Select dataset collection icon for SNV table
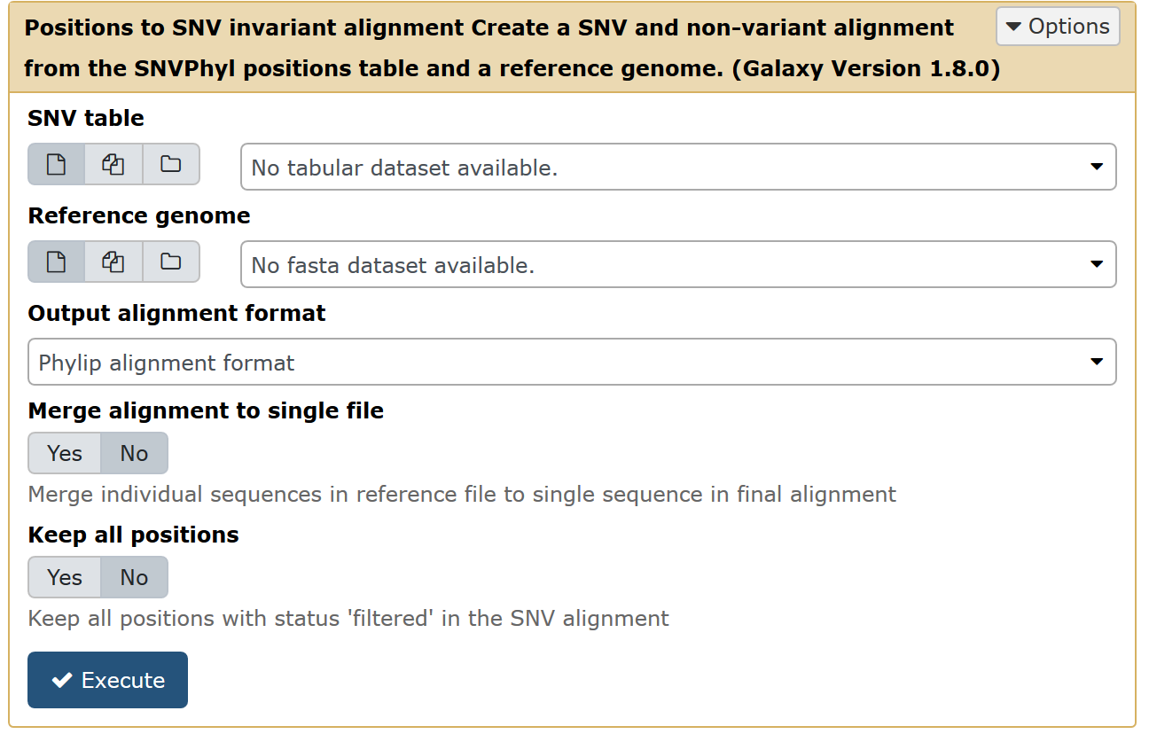Image resolution: width=1149 pixels, height=742 pixels. [x=169, y=164]
